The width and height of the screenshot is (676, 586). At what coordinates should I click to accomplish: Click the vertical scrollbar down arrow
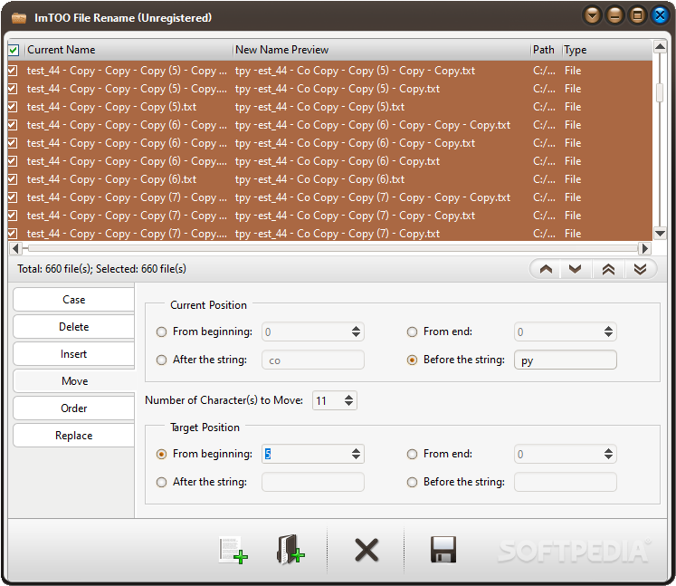click(660, 234)
